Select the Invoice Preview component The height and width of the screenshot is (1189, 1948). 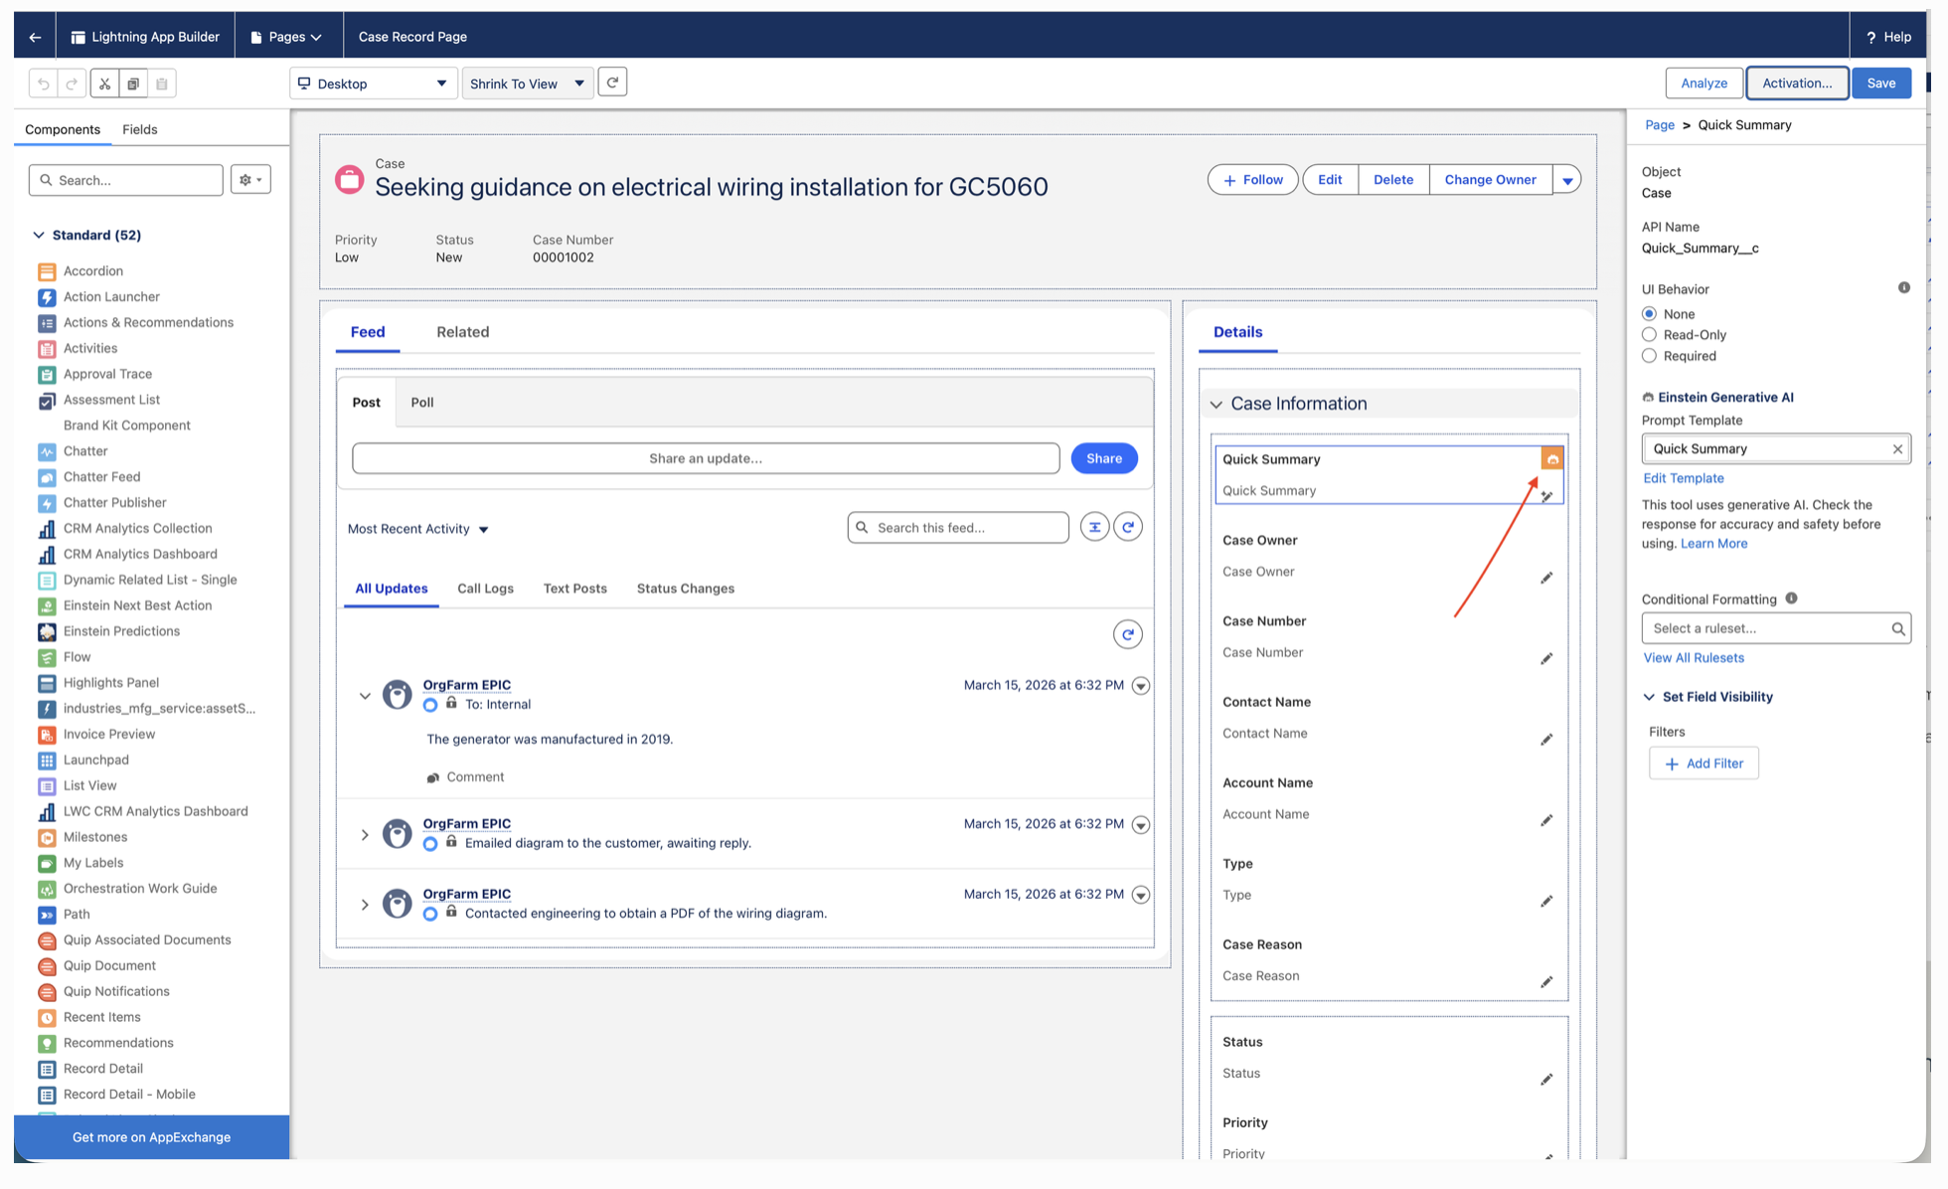[109, 734]
